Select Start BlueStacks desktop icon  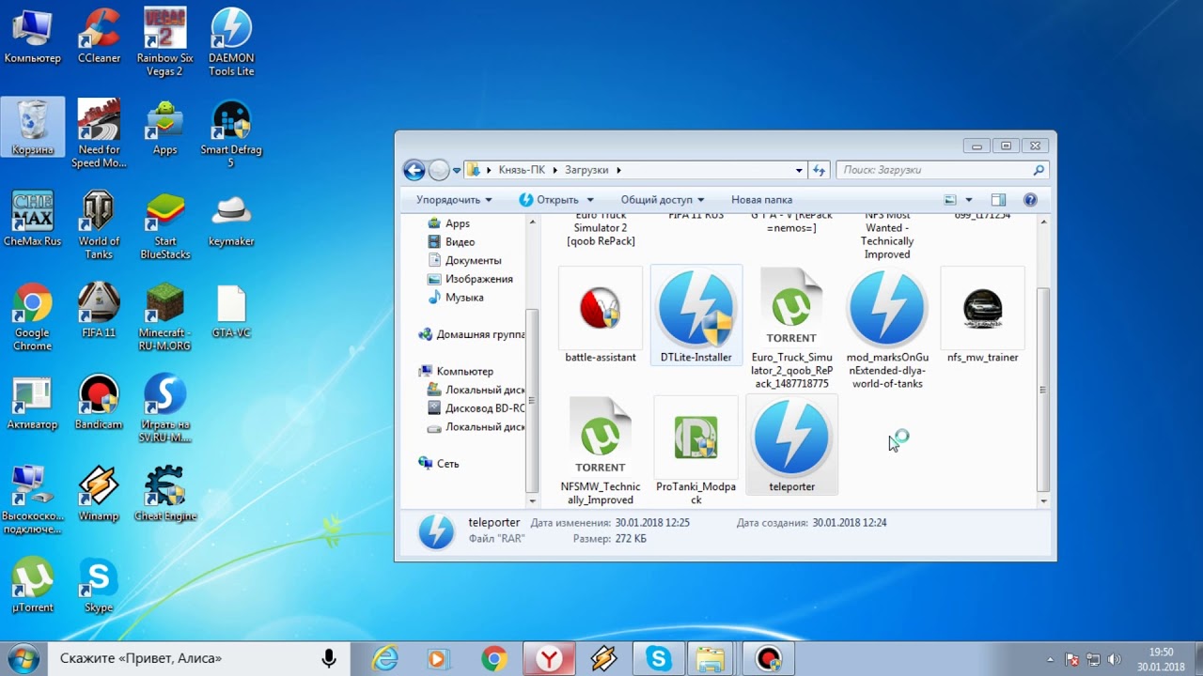[x=164, y=225]
